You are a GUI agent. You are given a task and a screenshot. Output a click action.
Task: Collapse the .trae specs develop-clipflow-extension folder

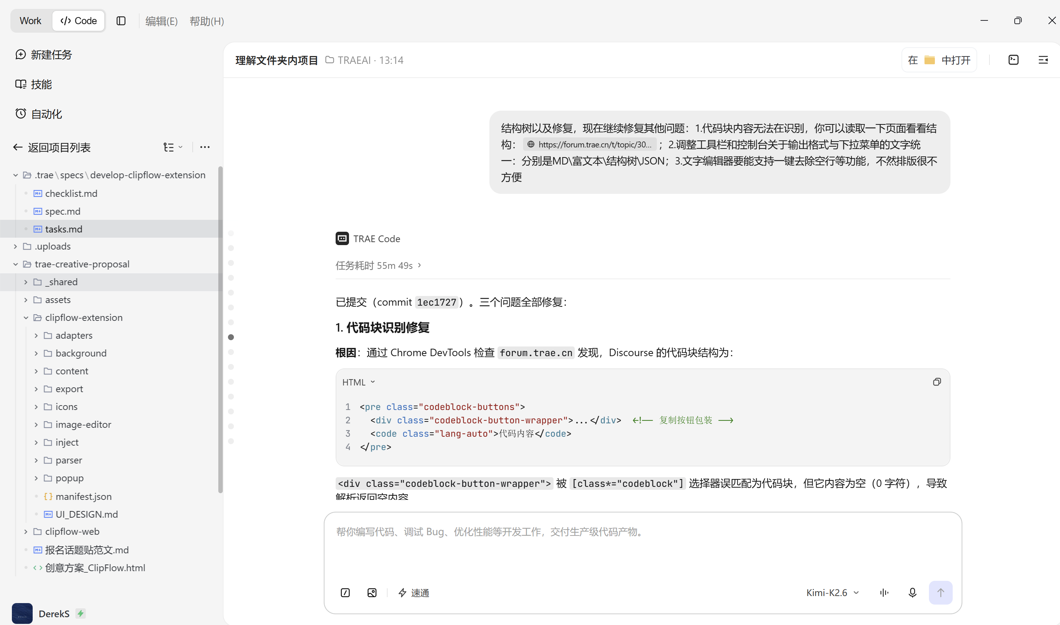click(x=16, y=175)
